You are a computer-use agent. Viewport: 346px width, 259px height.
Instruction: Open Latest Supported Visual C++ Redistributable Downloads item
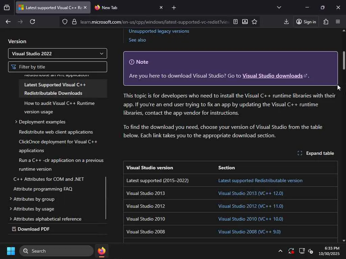63,89
